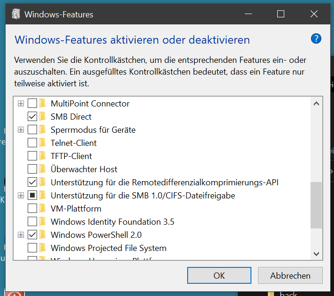Enable the Telnet-Client checkbox
The height and width of the screenshot is (296, 334).
point(32,143)
